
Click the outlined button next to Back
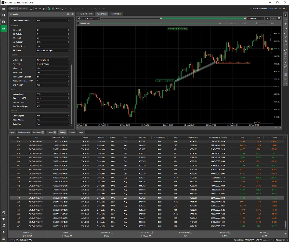[23, 9]
